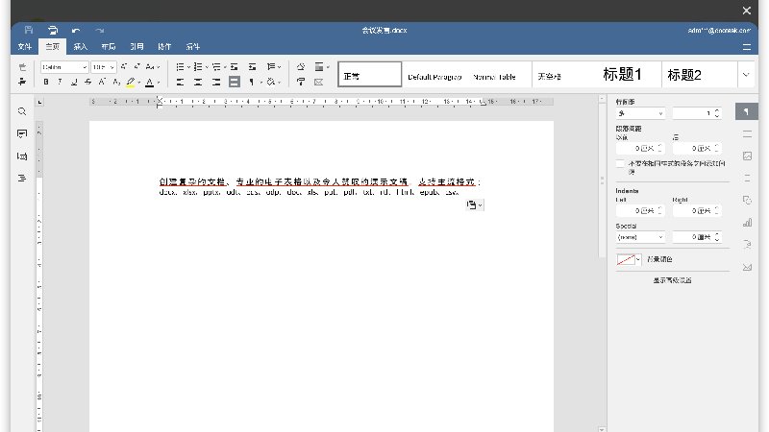The height and width of the screenshot is (432, 769).
Task: Switch to the 插入 tab
Action: pyautogui.click(x=81, y=46)
